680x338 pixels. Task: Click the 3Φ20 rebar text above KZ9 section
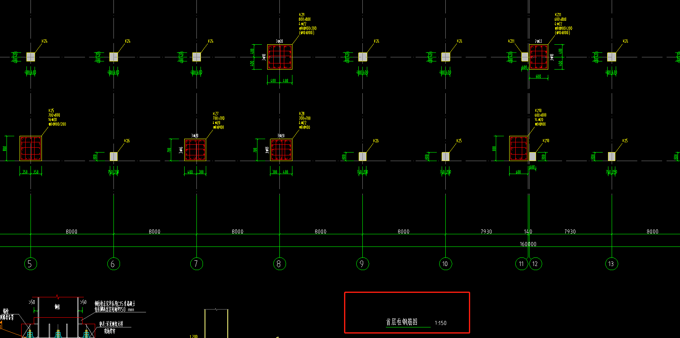point(279,41)
